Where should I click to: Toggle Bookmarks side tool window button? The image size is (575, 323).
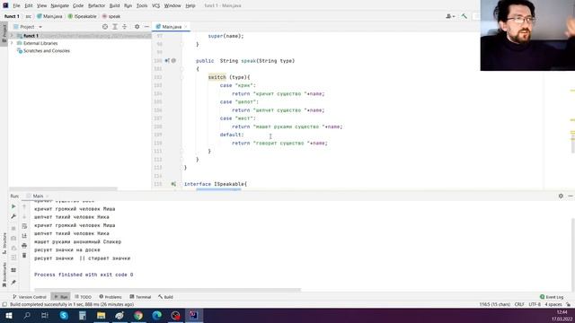(4, 275)
